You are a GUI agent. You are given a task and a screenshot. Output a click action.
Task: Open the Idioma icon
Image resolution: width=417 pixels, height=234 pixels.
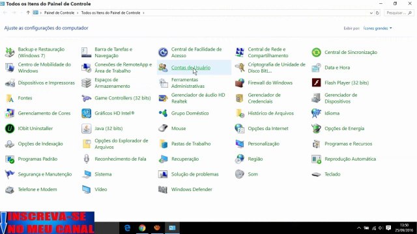316,113
